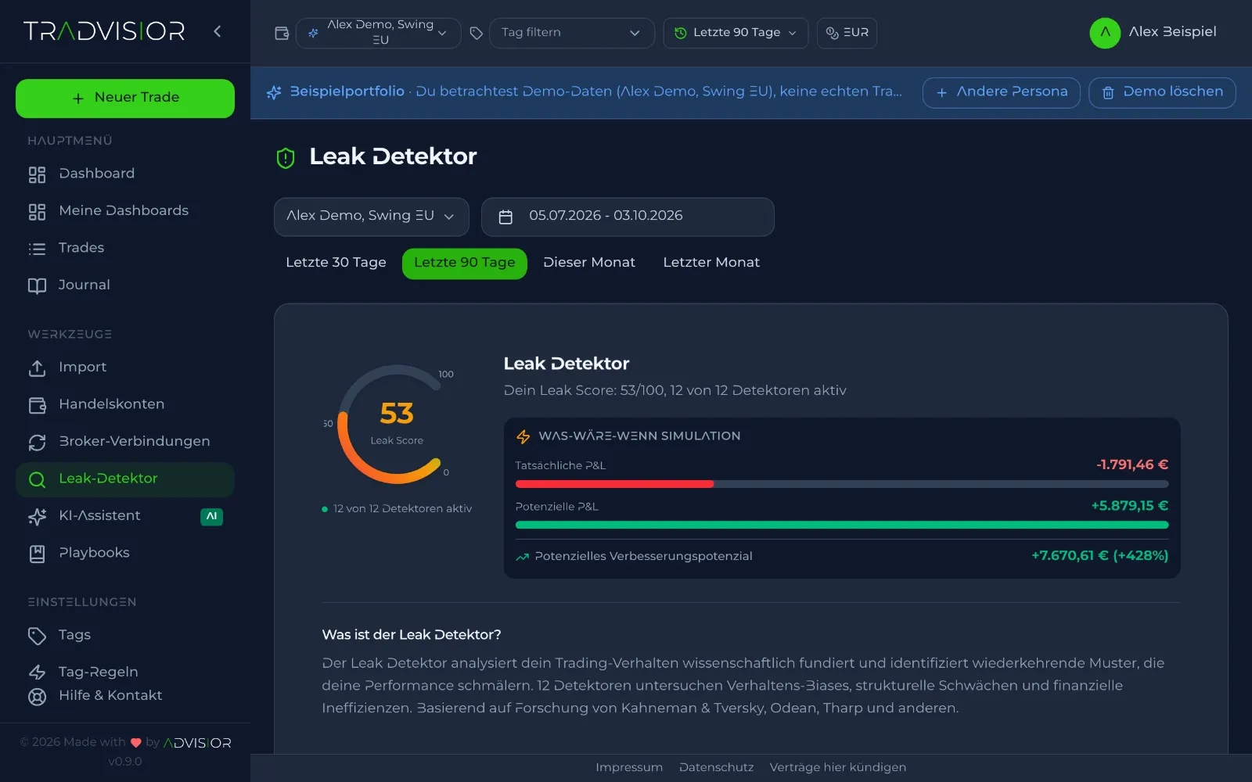Click the Broker-Verbindungen sync icon
Viewport: 1252px width, 782px height.
[37, 442]
